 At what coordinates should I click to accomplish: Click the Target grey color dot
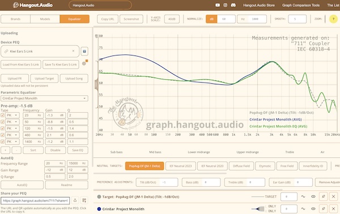coord(99,196)
